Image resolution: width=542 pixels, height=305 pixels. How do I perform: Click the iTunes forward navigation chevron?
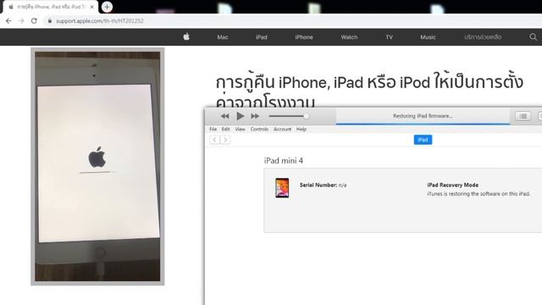225,140
